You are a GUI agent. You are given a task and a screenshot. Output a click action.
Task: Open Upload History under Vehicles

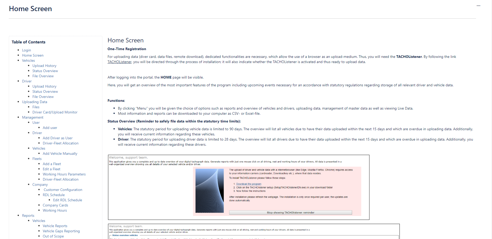coord(44,66)
